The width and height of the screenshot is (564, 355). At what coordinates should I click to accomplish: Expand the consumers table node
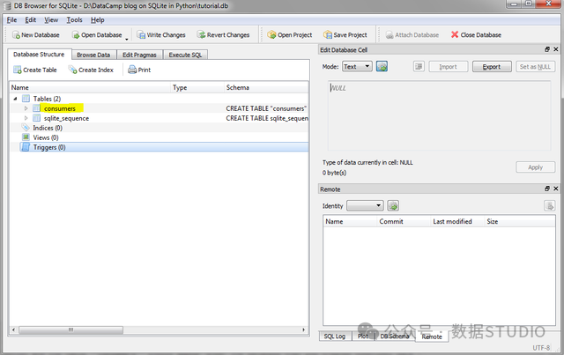click(x=26, y=108)
